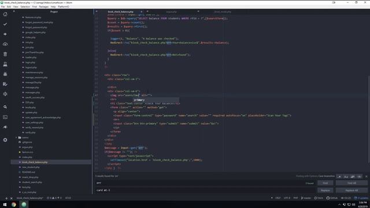Image resolution: width=370 pixels, height=208 pixels.
Task: Click the flask test icon in the sidebar
Action: pyautogui.click(x=5, y=64)
